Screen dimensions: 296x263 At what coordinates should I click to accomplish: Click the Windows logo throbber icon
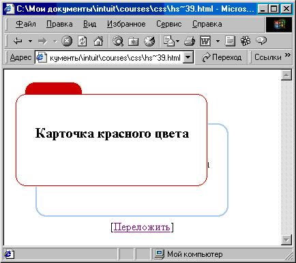coord(279,25)
